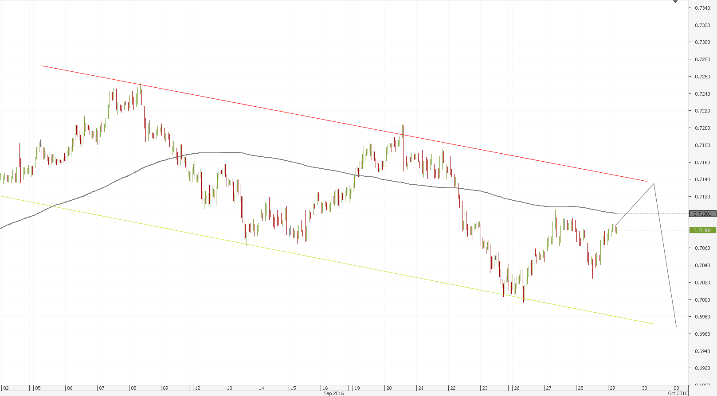
Task: Click the 0.7320 price axis label
Action: pos(702,25)
